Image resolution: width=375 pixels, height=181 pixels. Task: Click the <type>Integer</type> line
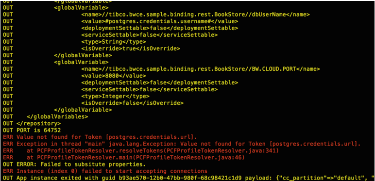pos(115,97)
